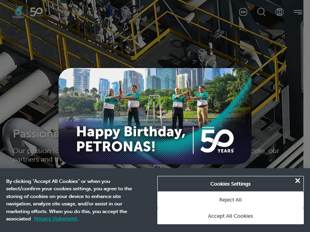Click the Happy Birthday PETRONAS banner photo
This screenshot has height=232, width=310.
click(155, 116)
